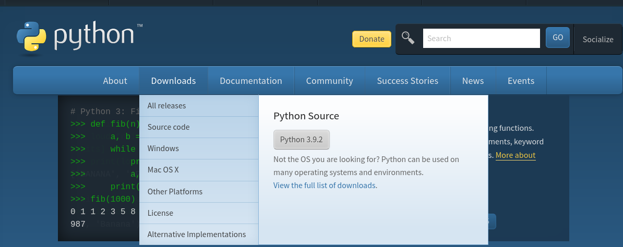Open the Events menu
Image resolution: width=623 pixels, height=247 pixels.
tap(521, 81)
